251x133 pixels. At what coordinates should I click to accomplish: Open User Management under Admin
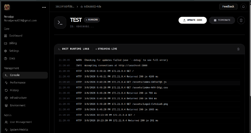click(x=21, y=122)
